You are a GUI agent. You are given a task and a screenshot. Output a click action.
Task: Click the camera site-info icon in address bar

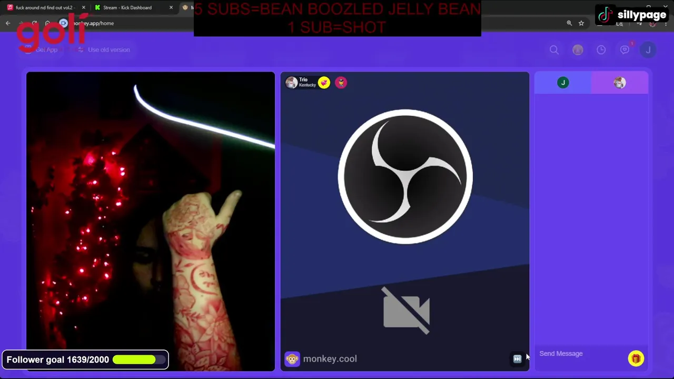pyautogui.click(x=63, y=23)
